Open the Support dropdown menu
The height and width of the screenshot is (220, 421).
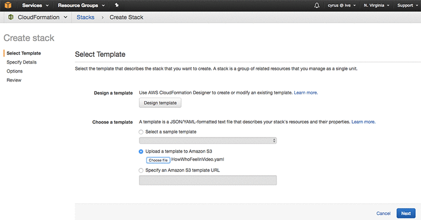tap(407, 5)
